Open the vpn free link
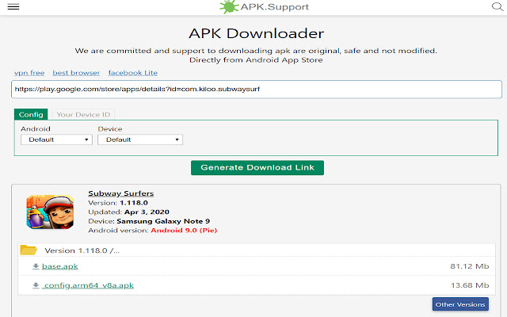The height and width of the screenshot is (317, 507). point(29,73)
